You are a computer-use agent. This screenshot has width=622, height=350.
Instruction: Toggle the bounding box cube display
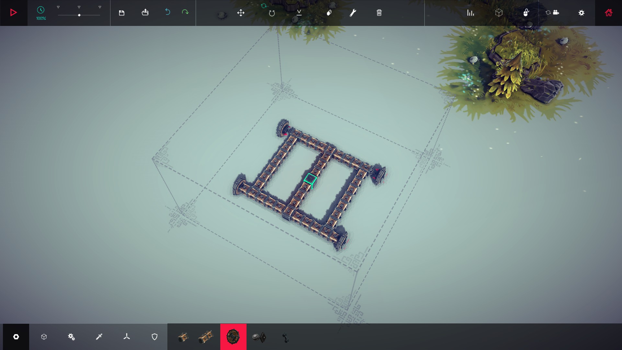[x=499, y=13]
